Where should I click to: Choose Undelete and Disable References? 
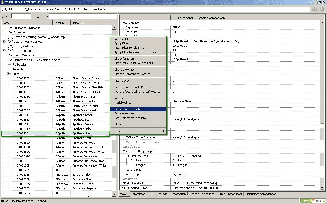(x=138, y=87)
